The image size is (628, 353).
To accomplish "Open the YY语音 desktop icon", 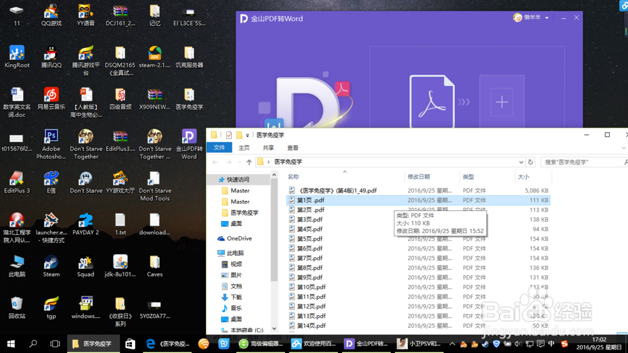I will 85,14.
